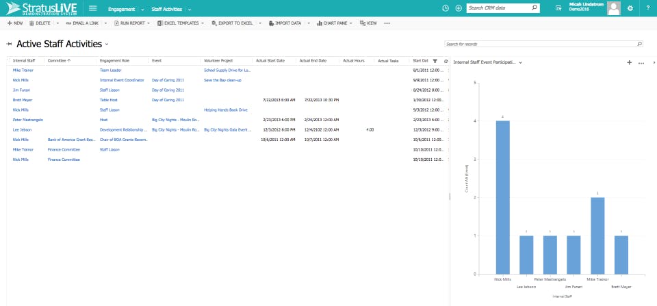657x306 pixels.
Task: Open the settings gear icon
Action: pos(630,8)
